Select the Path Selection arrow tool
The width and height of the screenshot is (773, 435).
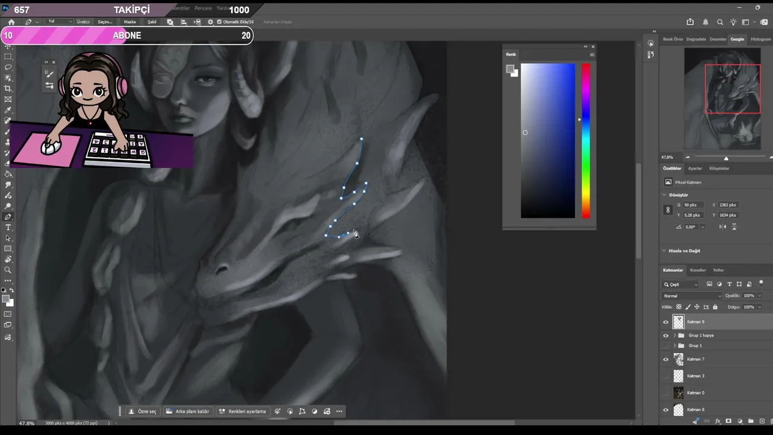pos(8,238)
